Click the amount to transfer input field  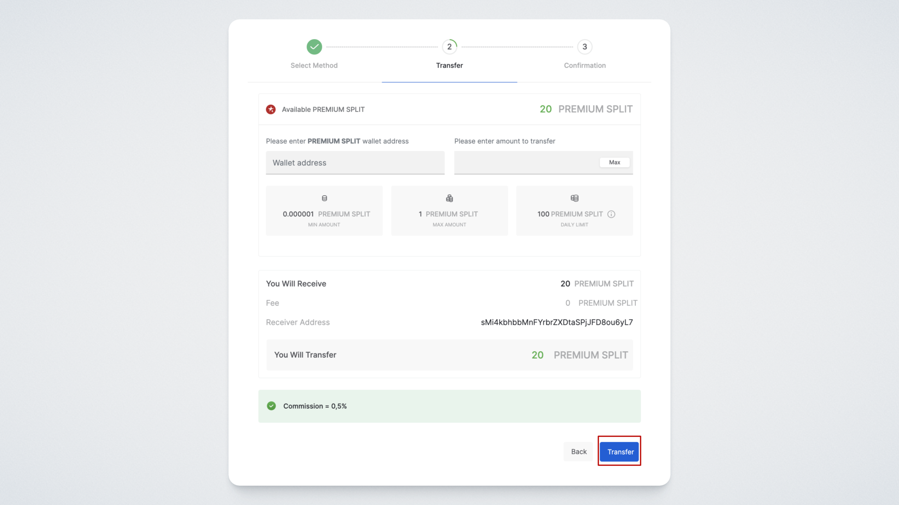click(524, 163)
